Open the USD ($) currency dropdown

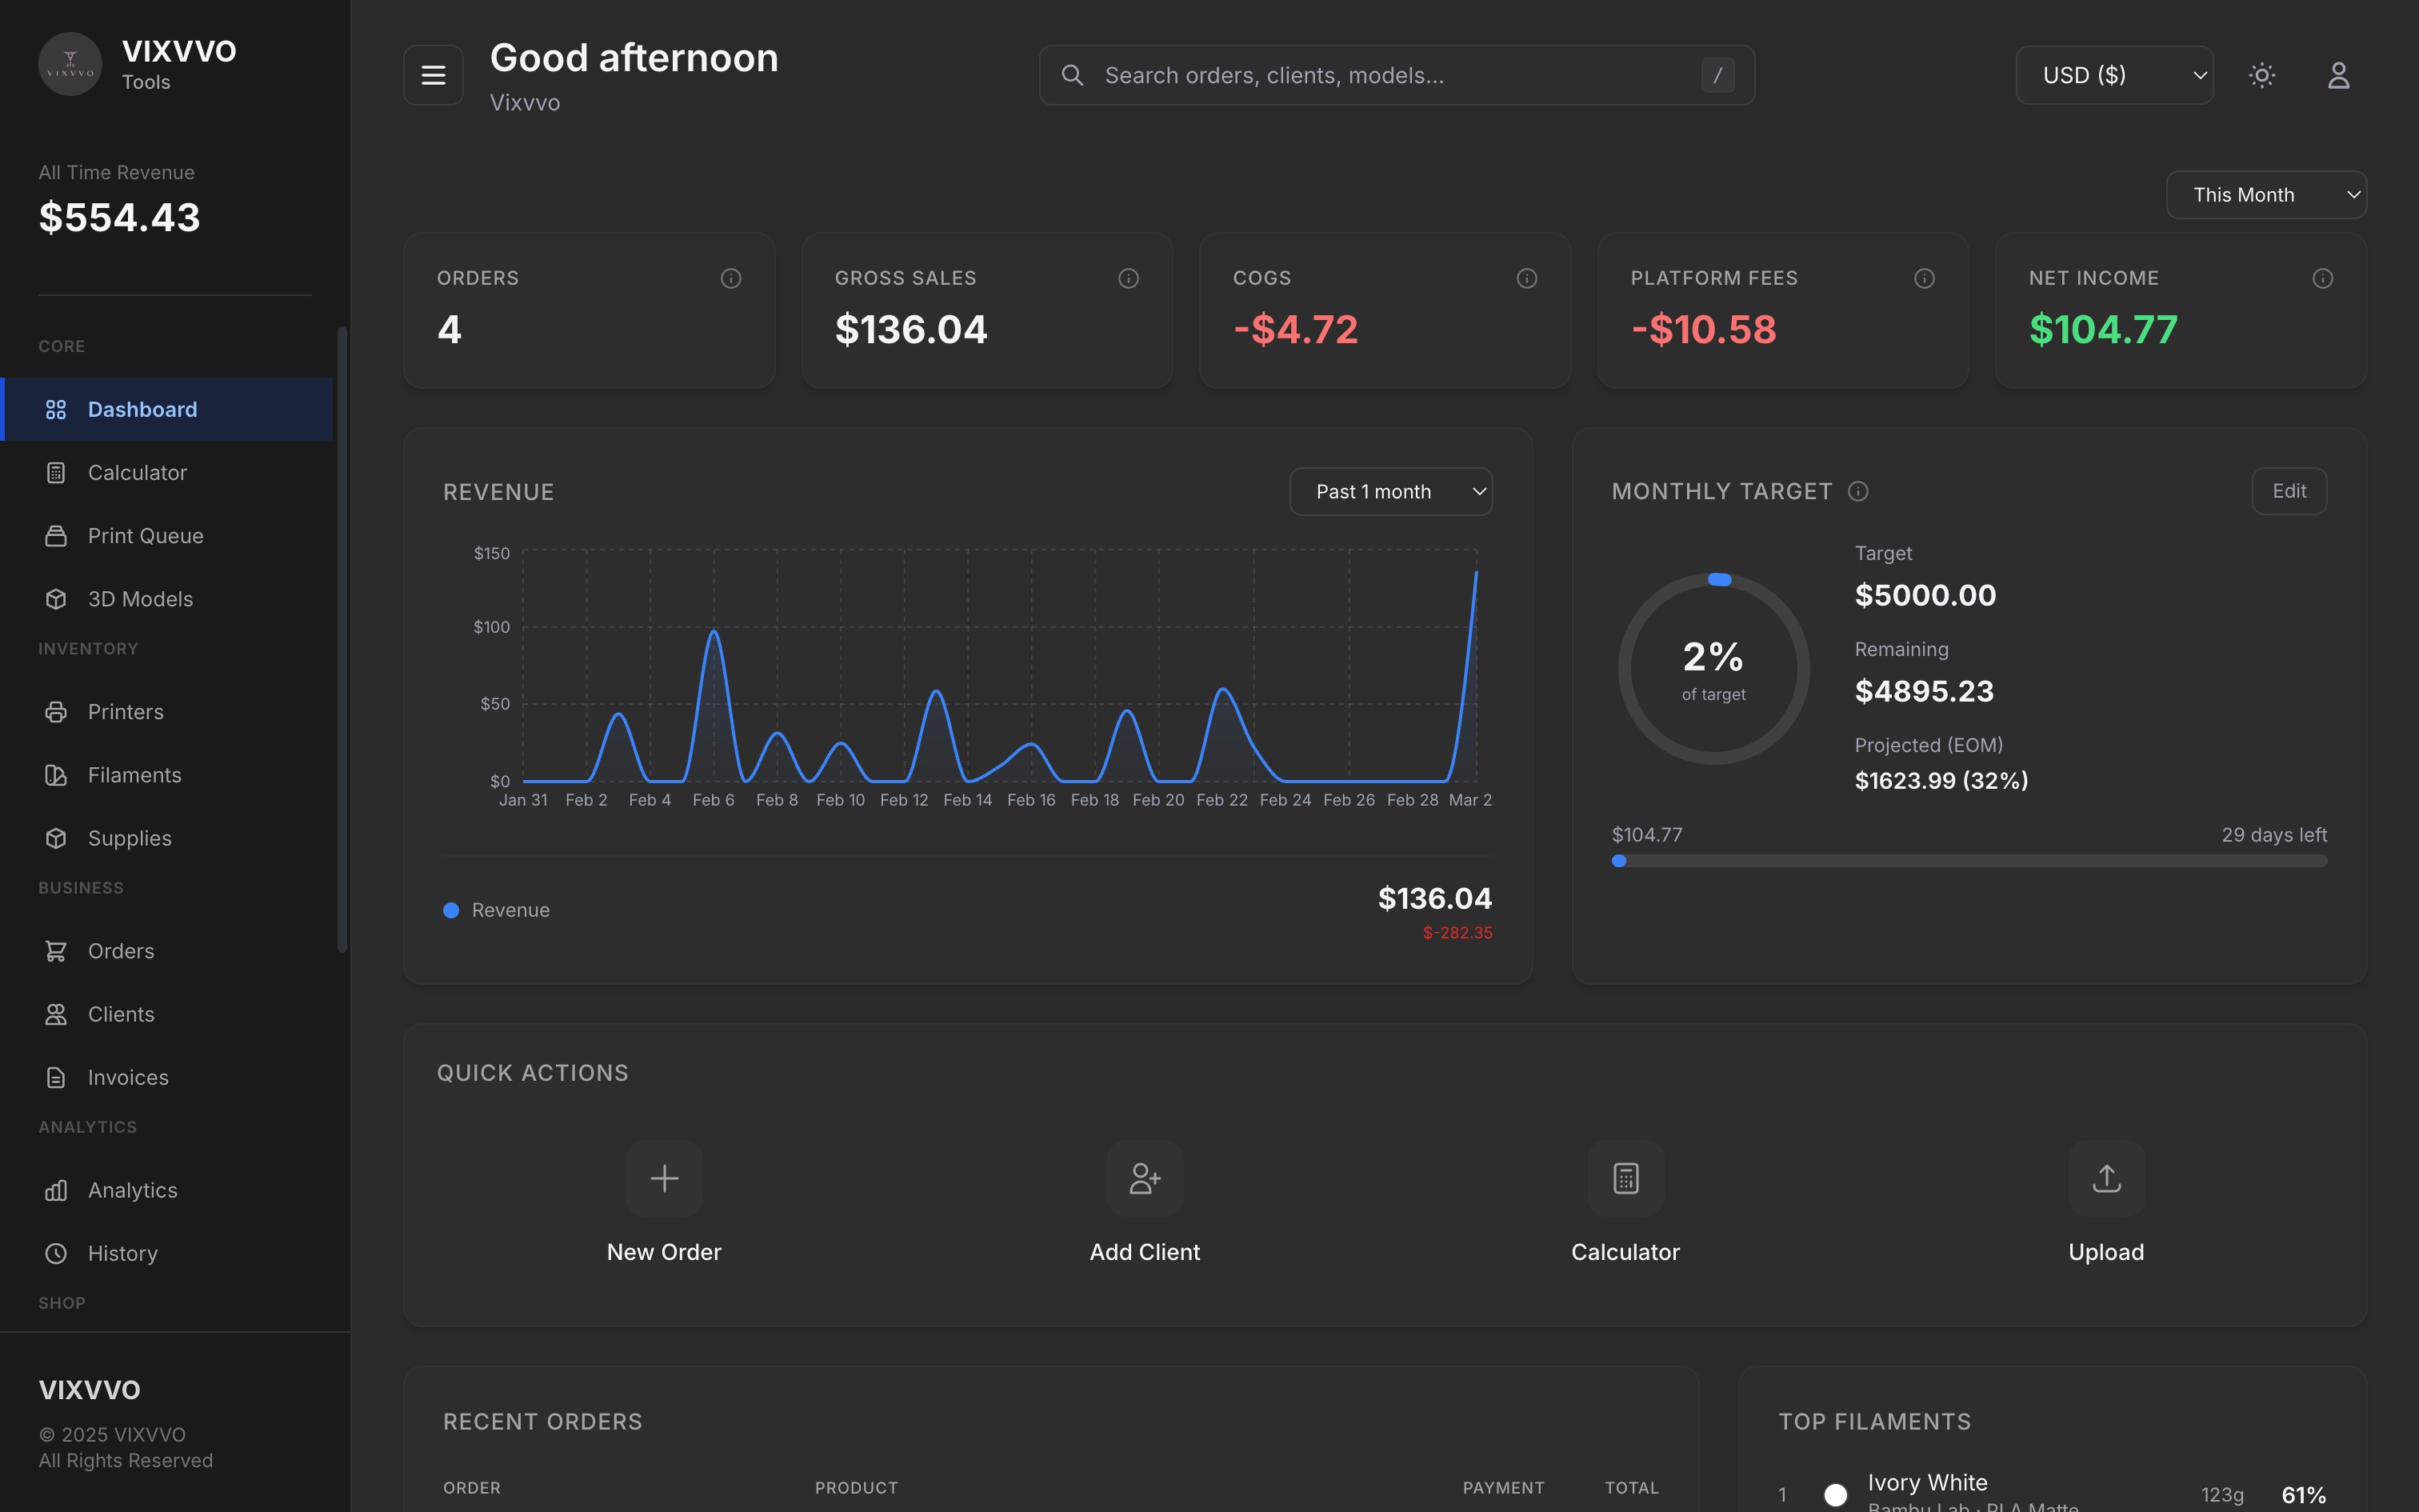click(x=2113, y=75)
